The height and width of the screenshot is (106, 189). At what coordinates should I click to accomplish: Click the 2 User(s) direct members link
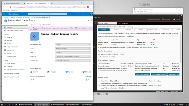tap(34, 72)
